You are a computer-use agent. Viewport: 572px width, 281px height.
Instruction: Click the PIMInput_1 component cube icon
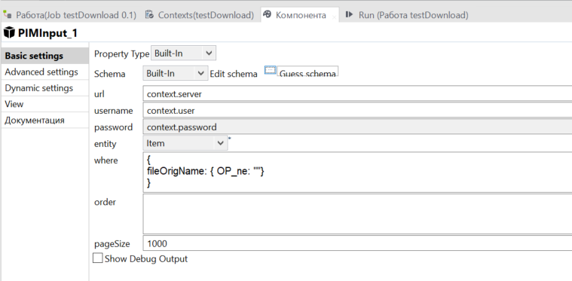pos(9,33)
